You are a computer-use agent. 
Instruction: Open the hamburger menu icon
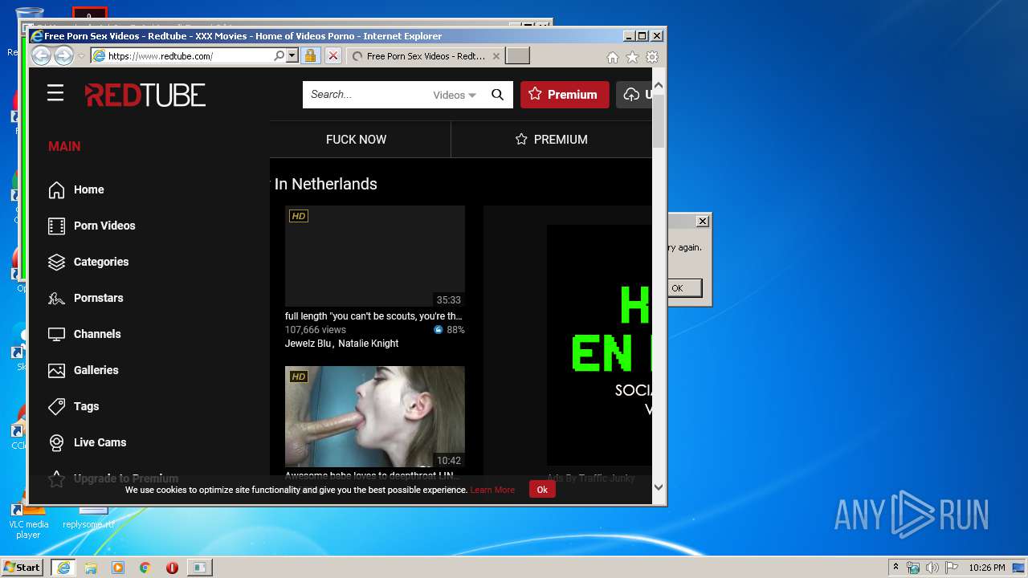tap(55, 94)
